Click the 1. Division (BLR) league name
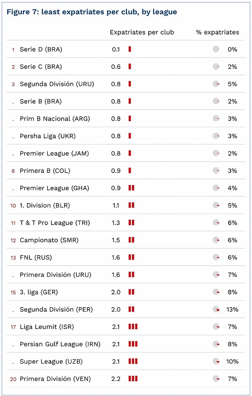 (x=45, y=205)
